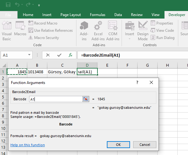This screenshot has width=188, height=155.
Task: Confirm formula with the checkmark
Action: coord(59,55)
